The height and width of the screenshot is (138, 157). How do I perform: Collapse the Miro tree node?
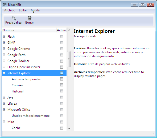(4, 122)
